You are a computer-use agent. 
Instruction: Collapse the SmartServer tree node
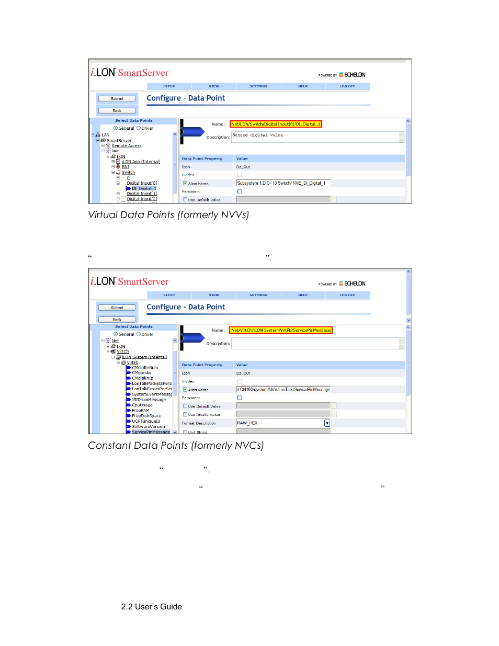pos(98,140)
